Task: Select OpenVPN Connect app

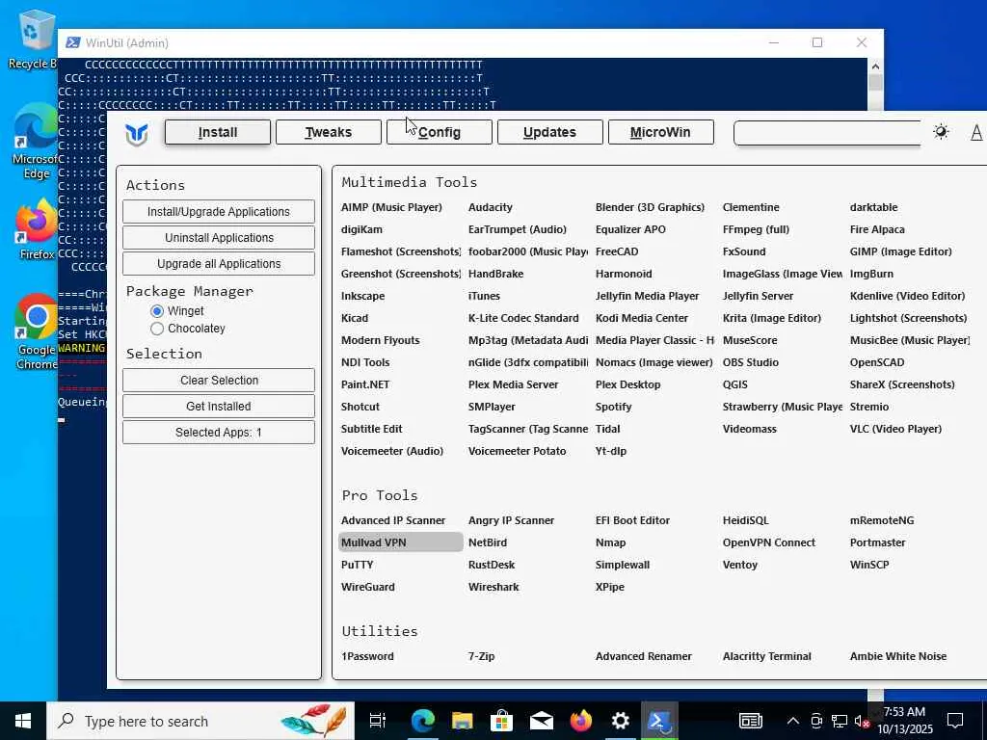Action: pyautogui.click(x=769, y=542)
